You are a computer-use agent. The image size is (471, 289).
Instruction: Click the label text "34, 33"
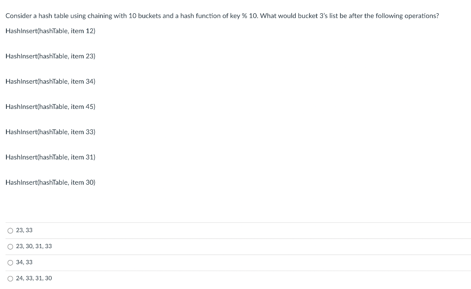23,262
